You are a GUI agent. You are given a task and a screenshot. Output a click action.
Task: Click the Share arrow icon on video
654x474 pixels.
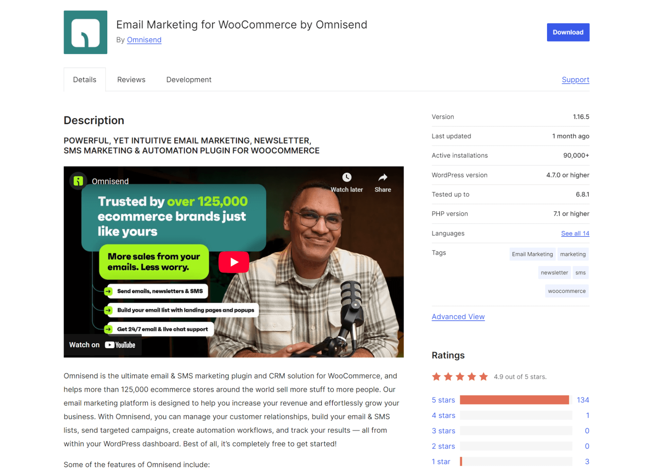pyautogui.click(x=382, y=178)
